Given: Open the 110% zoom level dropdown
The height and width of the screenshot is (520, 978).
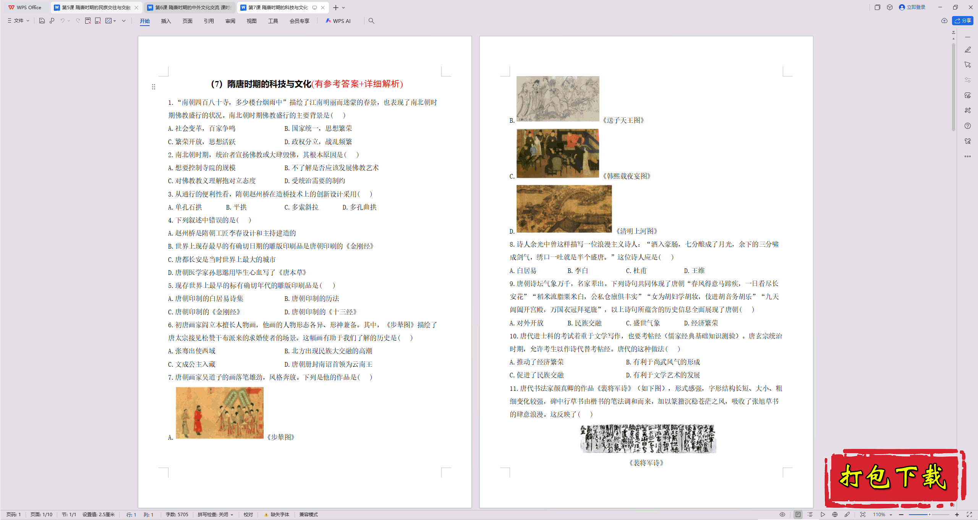Looking at the screenshot, I should click(882, 515).
